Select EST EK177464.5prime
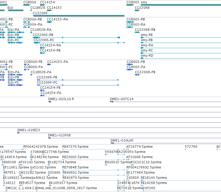Screen dimensions: 221x192 [140, 173]
